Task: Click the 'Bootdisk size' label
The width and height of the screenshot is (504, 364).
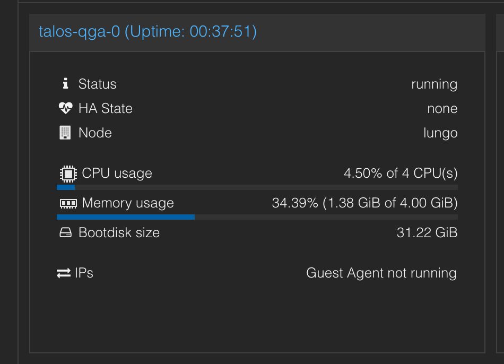Action: (x=119, y=232)
